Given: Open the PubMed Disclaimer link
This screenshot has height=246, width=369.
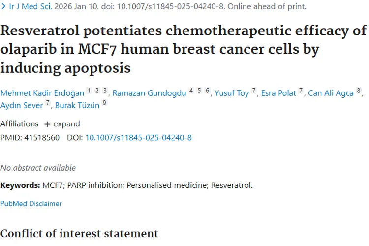Looking at the screenshot, I should (x=31, y=203).
